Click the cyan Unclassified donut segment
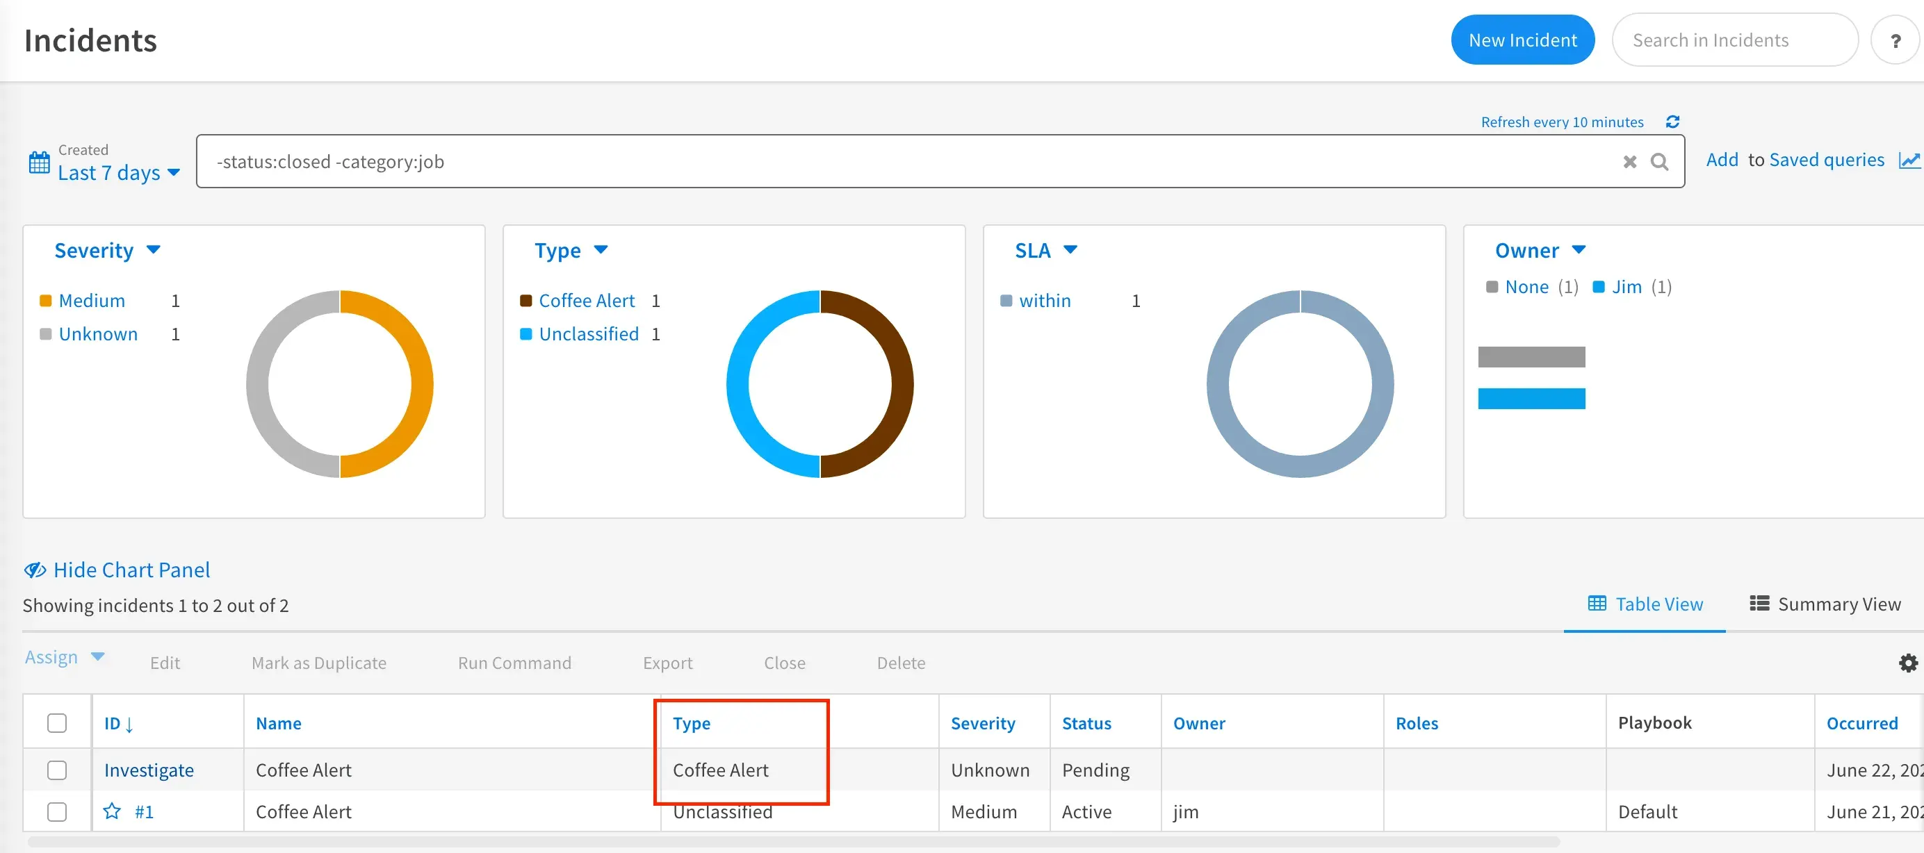 (x=738, y=384)
